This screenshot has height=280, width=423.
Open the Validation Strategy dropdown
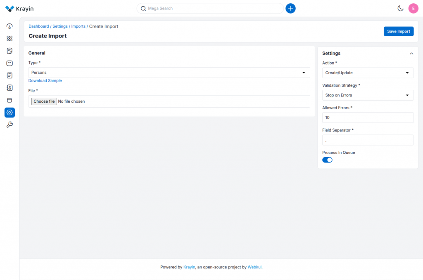(368, 95)
